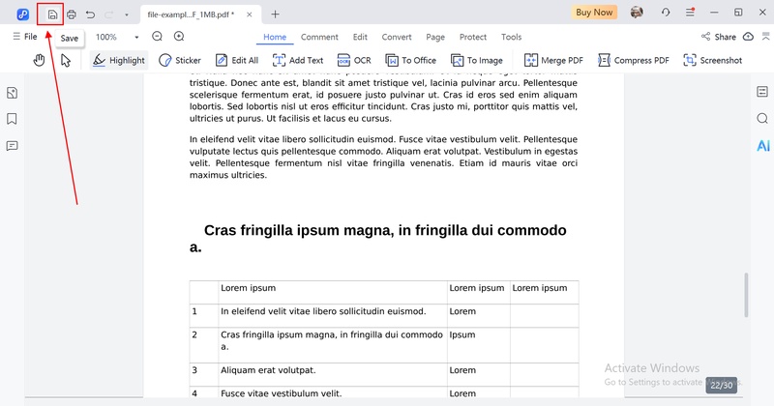The width and height of the screenshot is (774, 406).
Task: Zoom in with the plus magnifier
Action: tap(179, 37)
